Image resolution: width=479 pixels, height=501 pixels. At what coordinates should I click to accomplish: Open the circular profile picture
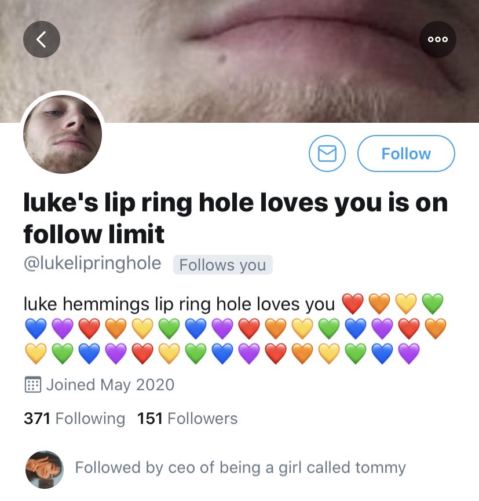pos(63,134)
